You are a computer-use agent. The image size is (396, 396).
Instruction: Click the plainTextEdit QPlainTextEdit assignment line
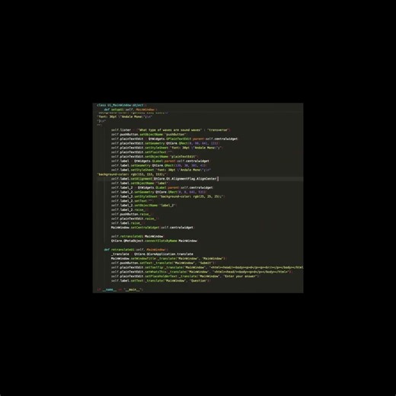pyautogui.click(x=174, y=139)
